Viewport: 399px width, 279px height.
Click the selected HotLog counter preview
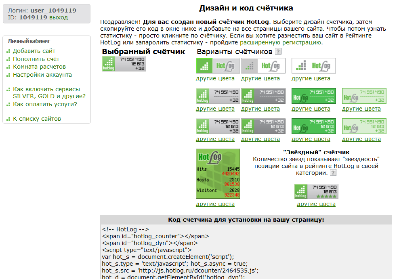[124, 63]
